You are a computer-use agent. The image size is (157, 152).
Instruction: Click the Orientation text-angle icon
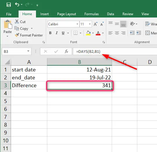(132, 24)
